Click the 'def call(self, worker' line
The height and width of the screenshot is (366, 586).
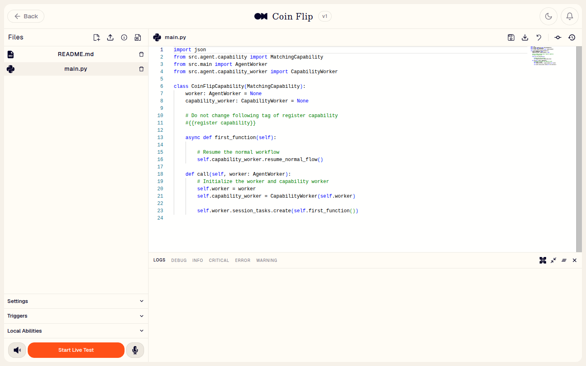click(x=238, y=174)
